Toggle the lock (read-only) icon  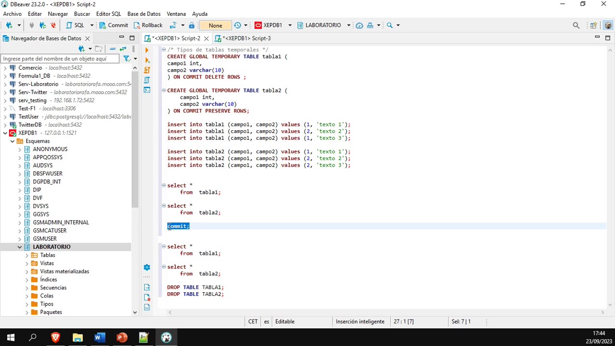[192, 25]
